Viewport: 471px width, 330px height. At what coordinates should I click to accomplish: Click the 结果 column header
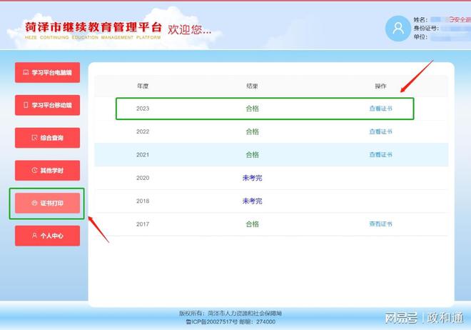tap(252, 86)
